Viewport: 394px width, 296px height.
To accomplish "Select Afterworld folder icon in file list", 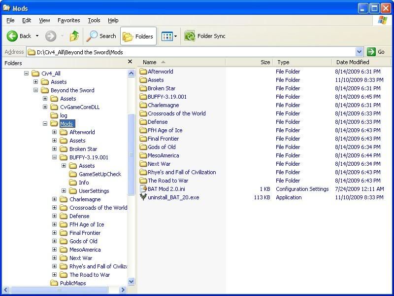I will click(x=143, y=72).
